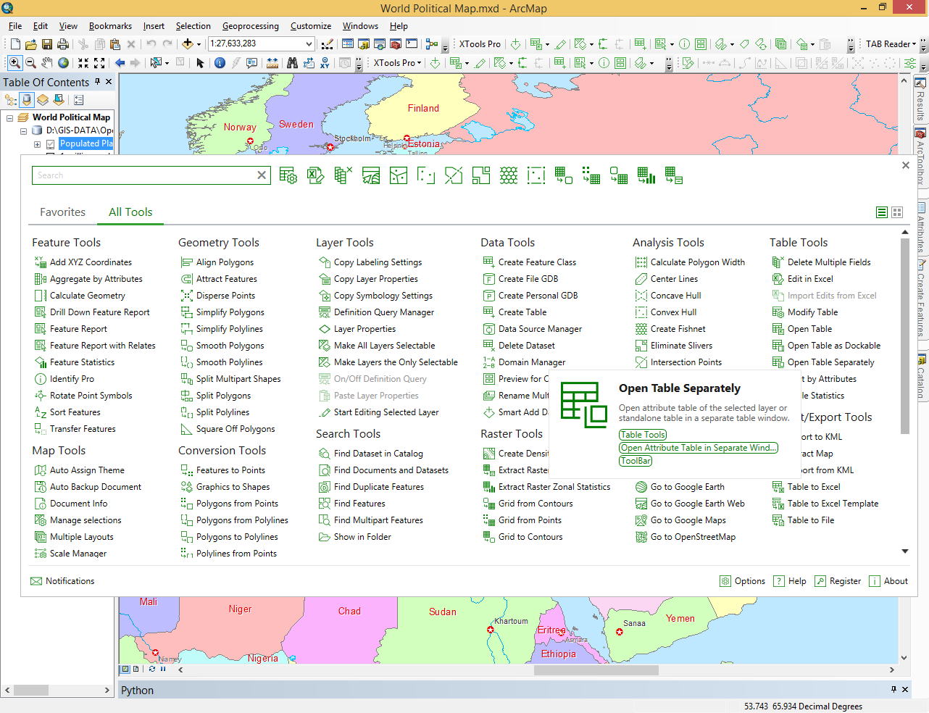Toggle auto hide on Python window

coord(893,689)
